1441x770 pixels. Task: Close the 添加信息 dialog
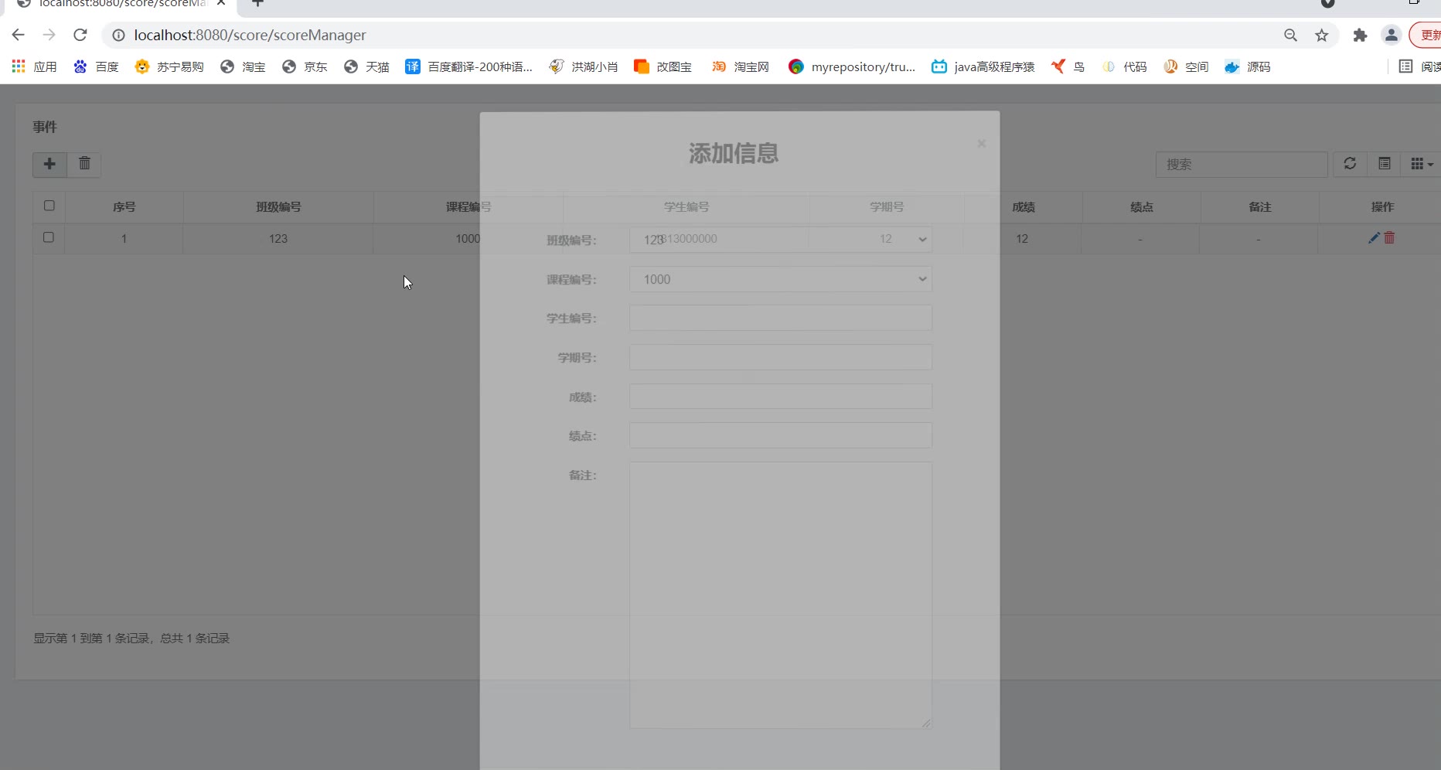point(981,144)
